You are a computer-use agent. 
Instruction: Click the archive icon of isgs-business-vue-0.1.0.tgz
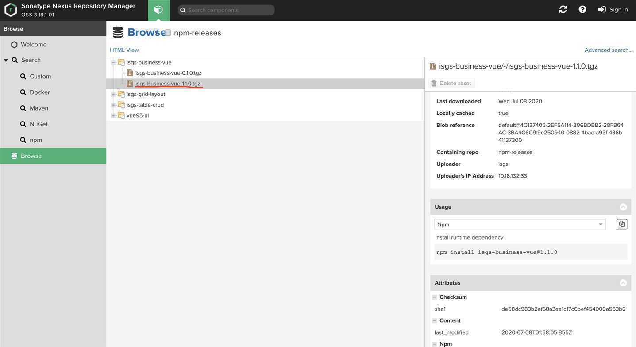[x=130, y=73]
